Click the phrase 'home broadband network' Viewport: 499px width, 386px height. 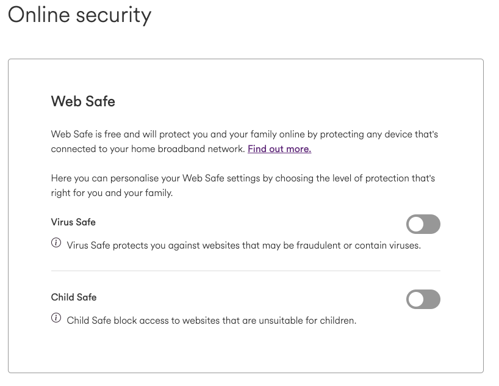[187, 149]
